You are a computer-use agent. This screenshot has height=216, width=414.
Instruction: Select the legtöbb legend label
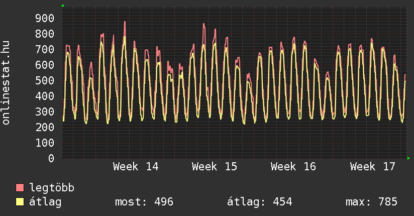pyautogui.click(x=52, y=188)
